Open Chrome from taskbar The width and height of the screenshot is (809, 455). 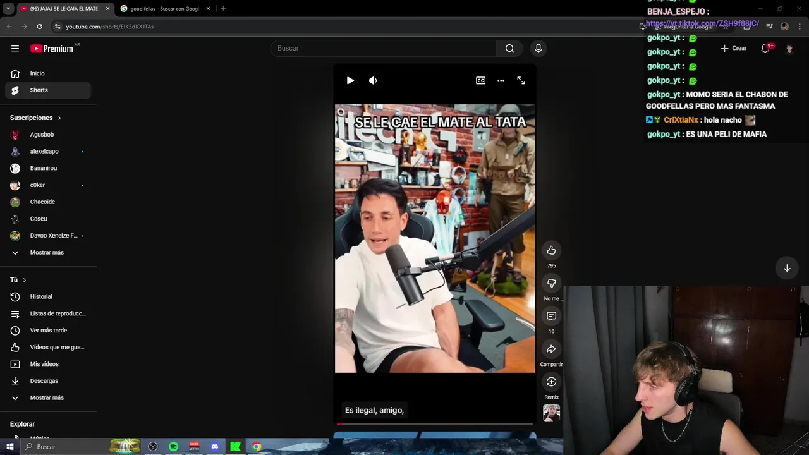[x=256, y=447]
